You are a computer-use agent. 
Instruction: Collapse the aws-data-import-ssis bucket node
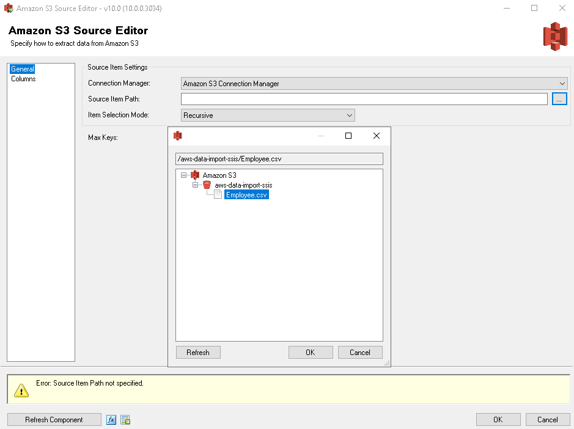click(x=196, y=185)
